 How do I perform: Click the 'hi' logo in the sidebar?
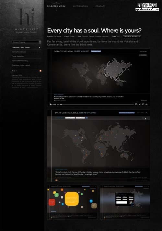27,17
